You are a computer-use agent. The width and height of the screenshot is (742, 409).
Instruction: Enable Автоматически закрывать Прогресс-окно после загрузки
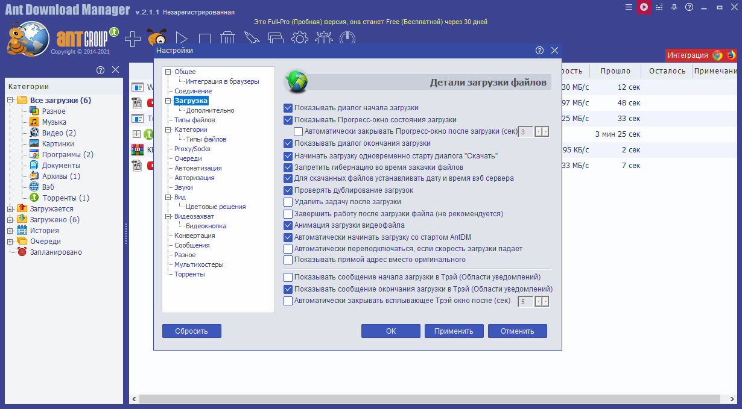pyautogui.click(x=298, y=131)
